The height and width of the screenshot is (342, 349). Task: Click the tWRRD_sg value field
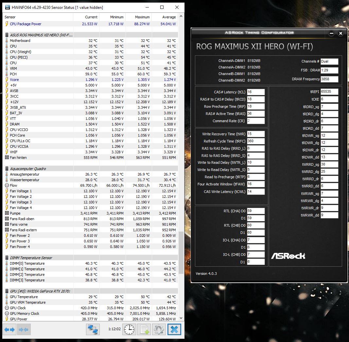point(329,164)
